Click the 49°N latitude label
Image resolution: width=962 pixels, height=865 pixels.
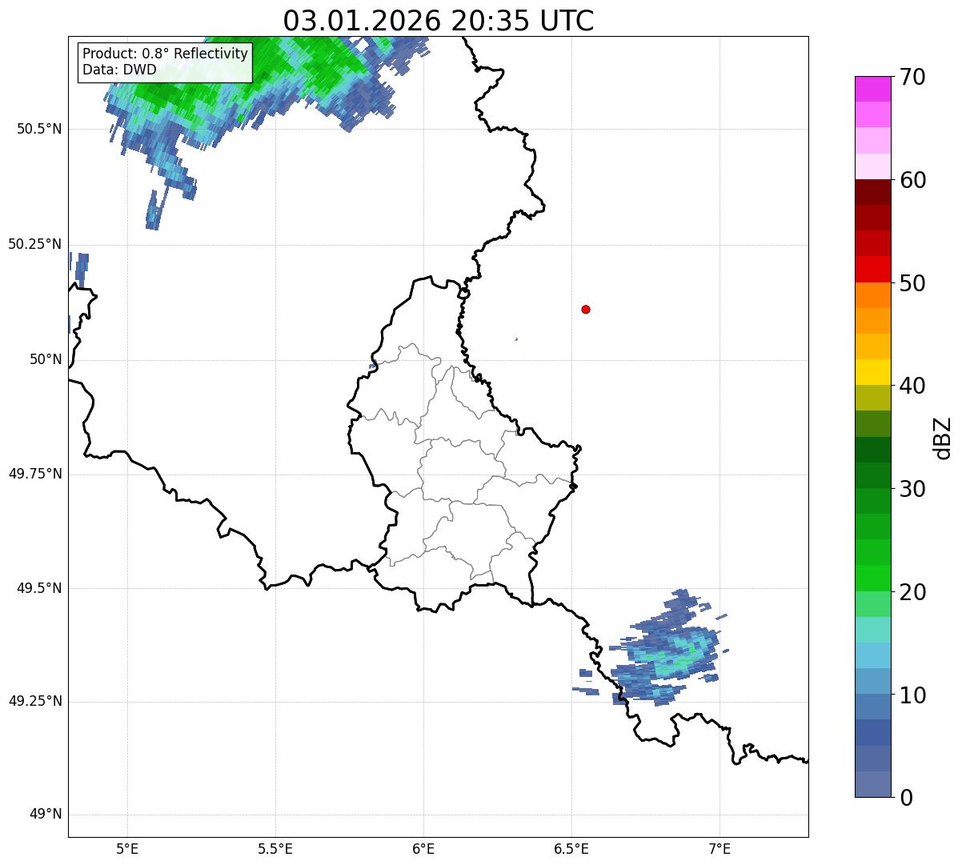point(46,815)
